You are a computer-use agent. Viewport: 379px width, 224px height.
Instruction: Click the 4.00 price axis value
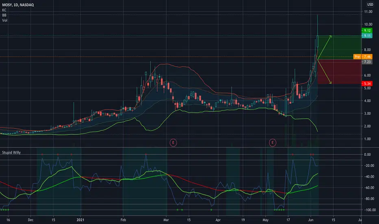point(367,101)
